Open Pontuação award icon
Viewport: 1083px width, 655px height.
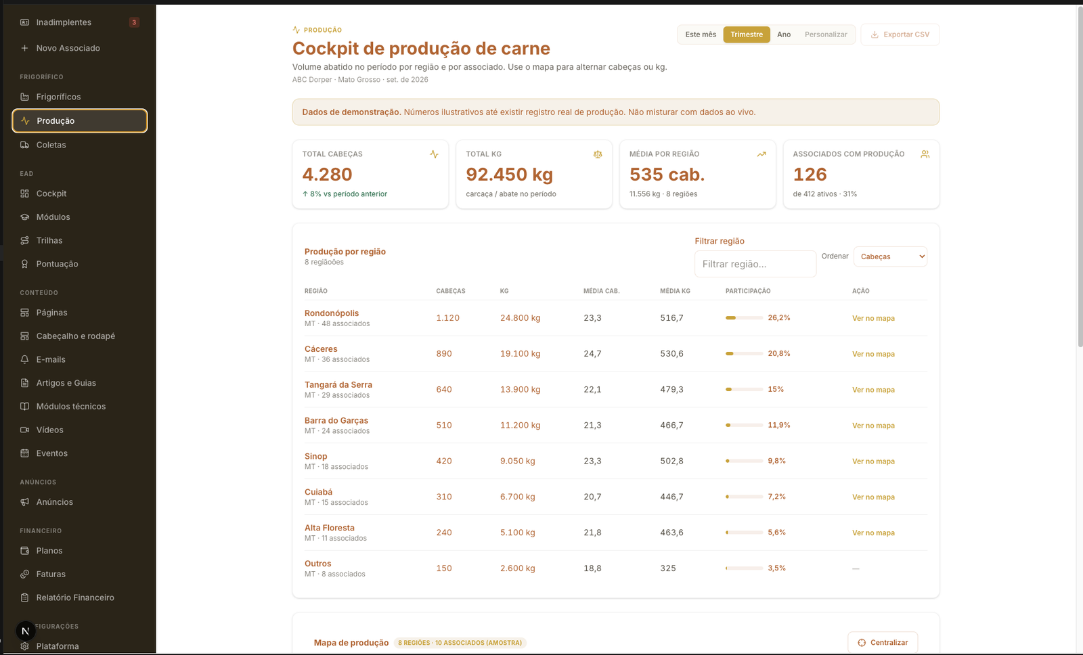tap(24, 264)
